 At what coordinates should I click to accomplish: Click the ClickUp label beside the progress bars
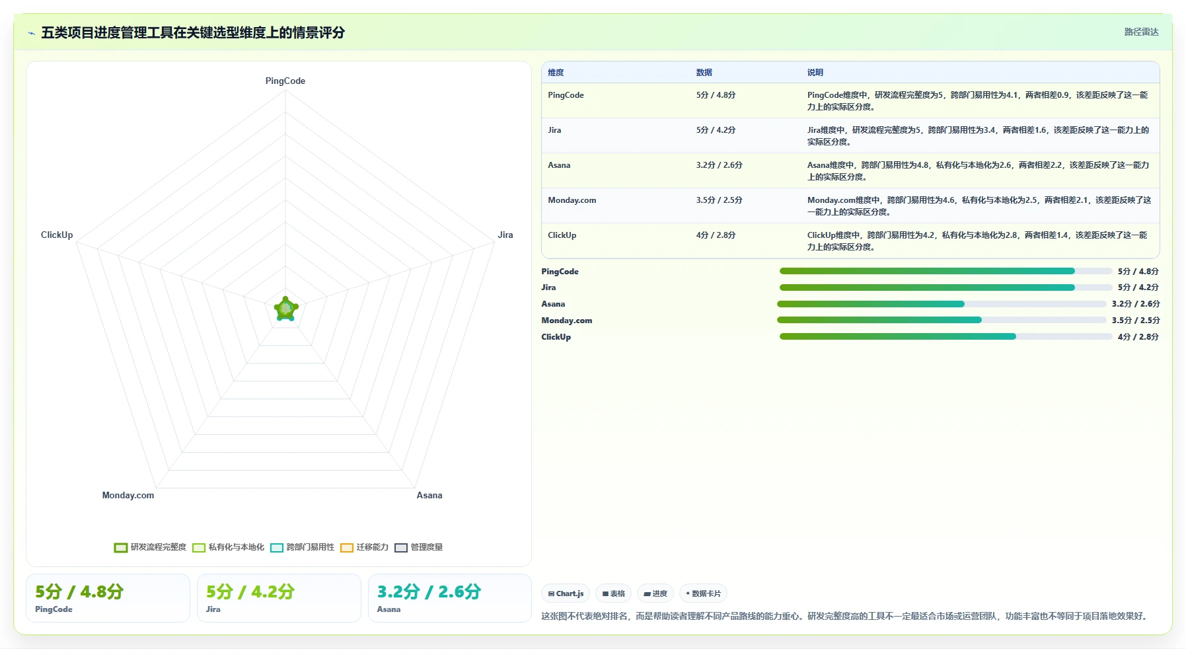556,337
